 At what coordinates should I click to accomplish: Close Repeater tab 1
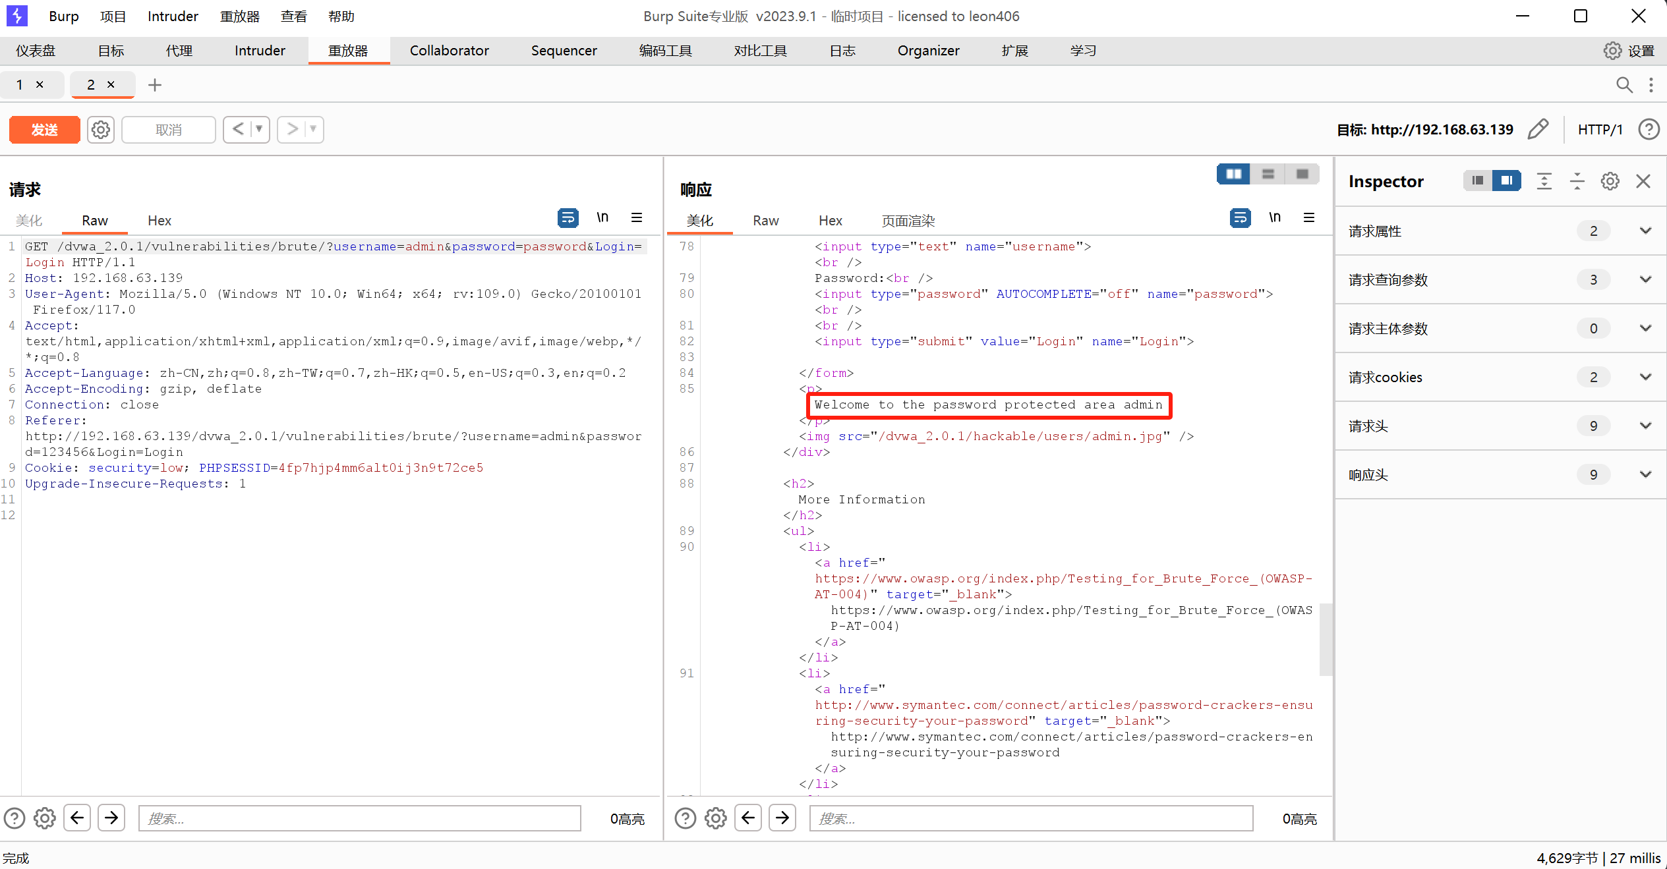(x=40, y=84)
